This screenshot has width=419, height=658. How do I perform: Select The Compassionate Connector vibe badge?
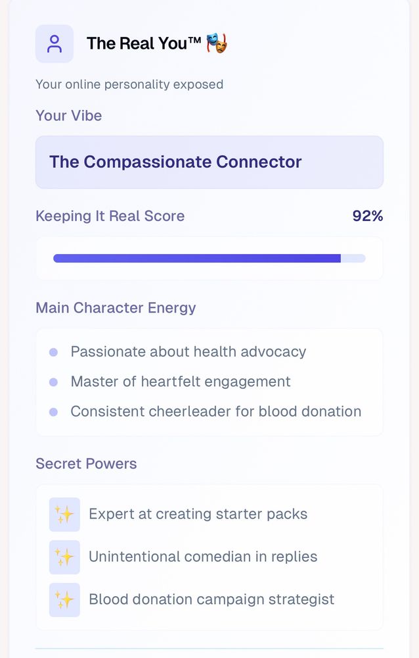(x=209, y=162)
